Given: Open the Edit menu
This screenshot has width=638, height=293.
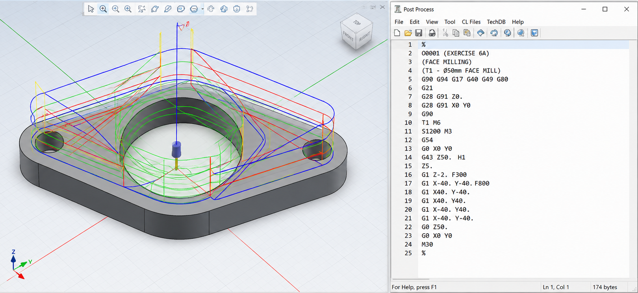Looking at the screenshot, I should [414, 22].
